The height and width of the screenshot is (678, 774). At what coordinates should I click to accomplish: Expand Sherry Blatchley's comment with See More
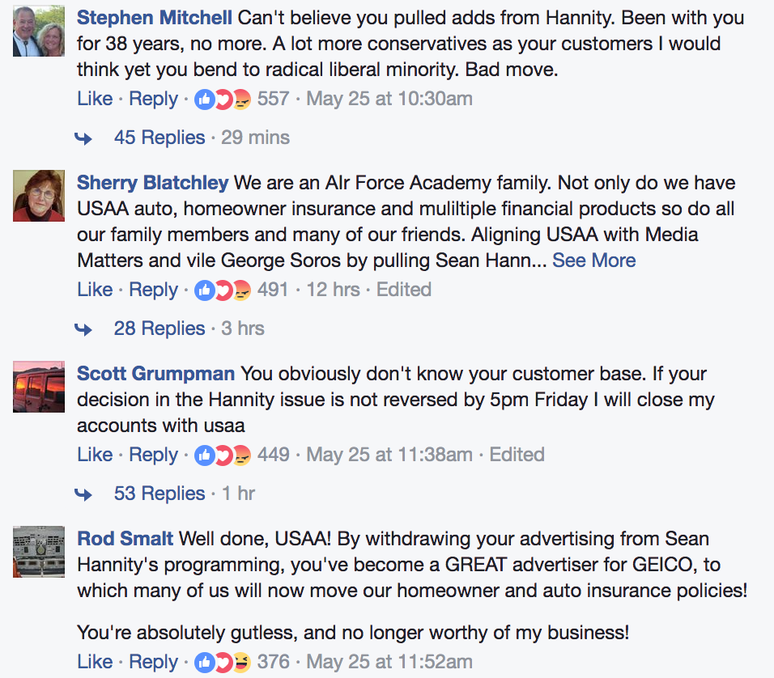pos(593,261)
